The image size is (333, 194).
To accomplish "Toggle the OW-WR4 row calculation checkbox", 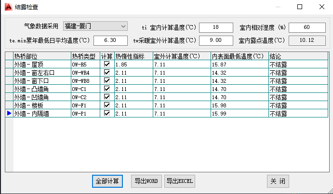I will (107, 72).
